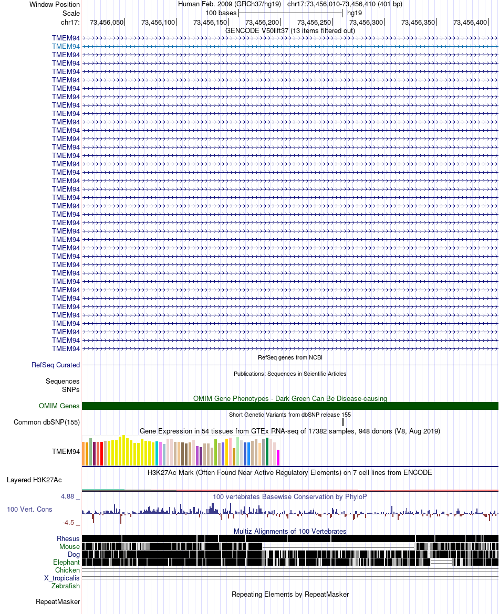The image size is (499, 614).
Task: Click the Mouse species label
Action: (x=69, y=547)
